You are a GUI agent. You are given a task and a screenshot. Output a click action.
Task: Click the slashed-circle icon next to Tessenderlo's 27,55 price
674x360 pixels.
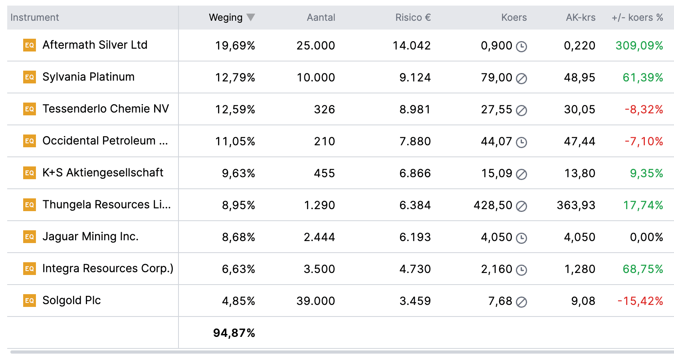pos(521,111)
